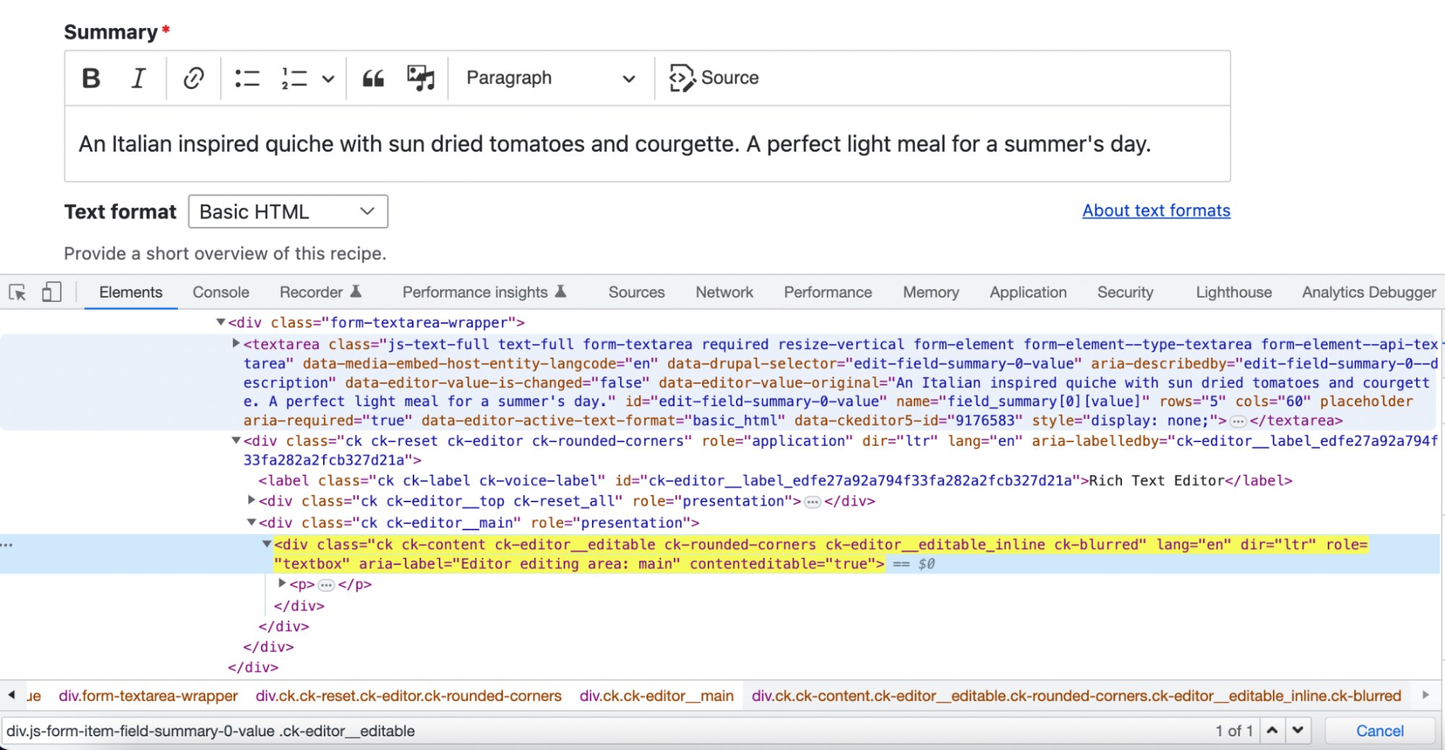
Task: Switch to the Network tab
Action: [x=724, y=292]
